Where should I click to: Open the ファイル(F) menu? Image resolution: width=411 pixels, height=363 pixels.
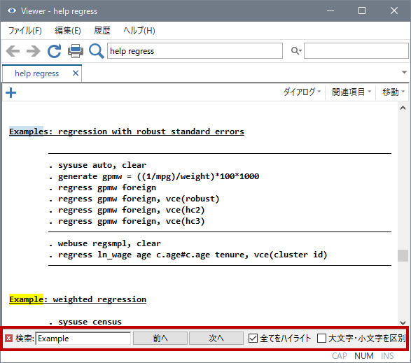pos(25,31)
